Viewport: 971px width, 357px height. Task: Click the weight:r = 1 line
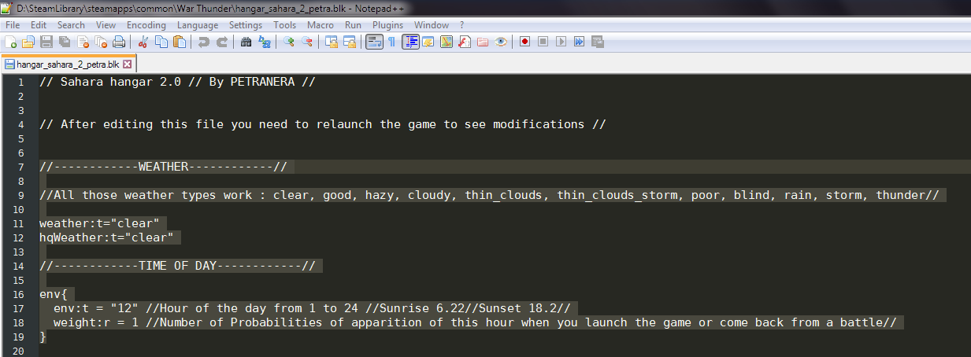475,322
